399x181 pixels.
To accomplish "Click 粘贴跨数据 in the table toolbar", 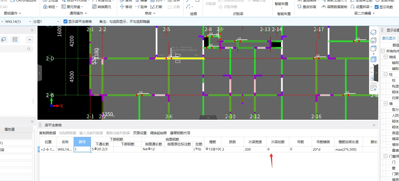I will tap(68, 133).
